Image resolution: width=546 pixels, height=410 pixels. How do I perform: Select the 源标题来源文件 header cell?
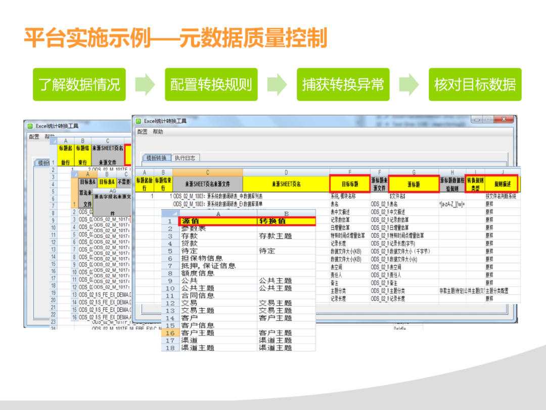click(379, 184)
